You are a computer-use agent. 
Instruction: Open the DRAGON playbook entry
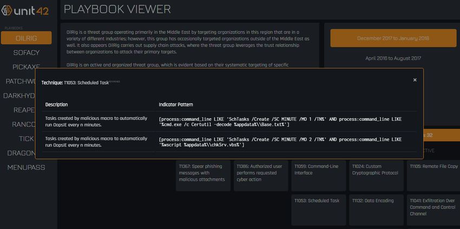(x=21, y=153)
